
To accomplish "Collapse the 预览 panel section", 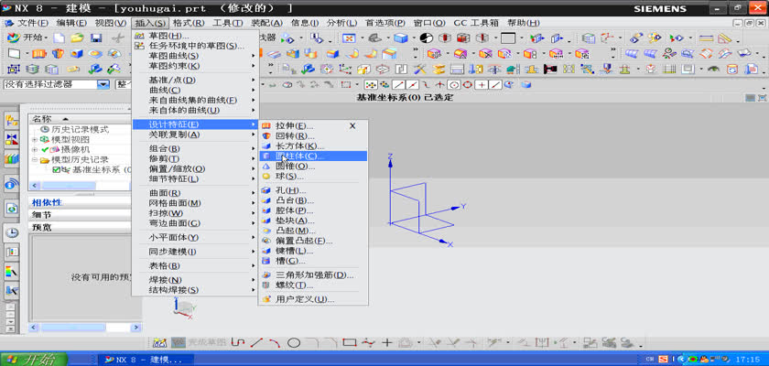I will pos(80,227).
